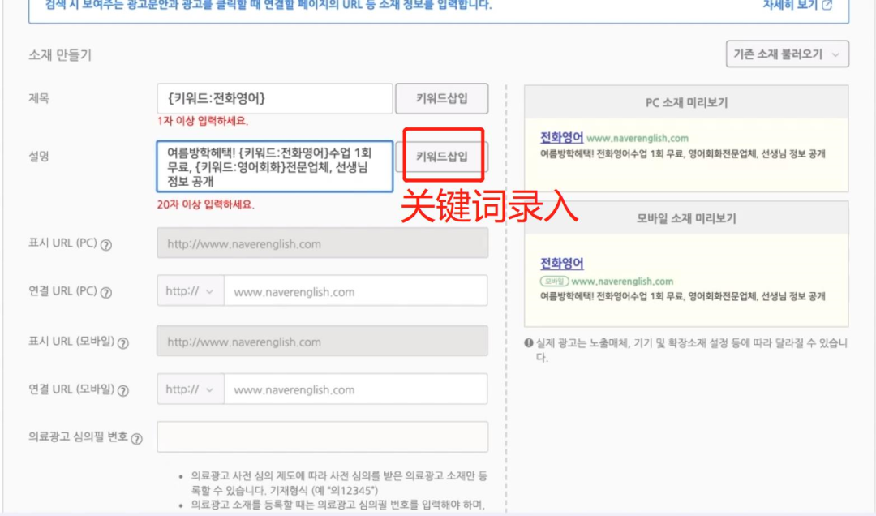Viewport: 876px width, 516px height.
Task: Click www.naverenglish.com URL in PC preview
Action: [638, 138]
